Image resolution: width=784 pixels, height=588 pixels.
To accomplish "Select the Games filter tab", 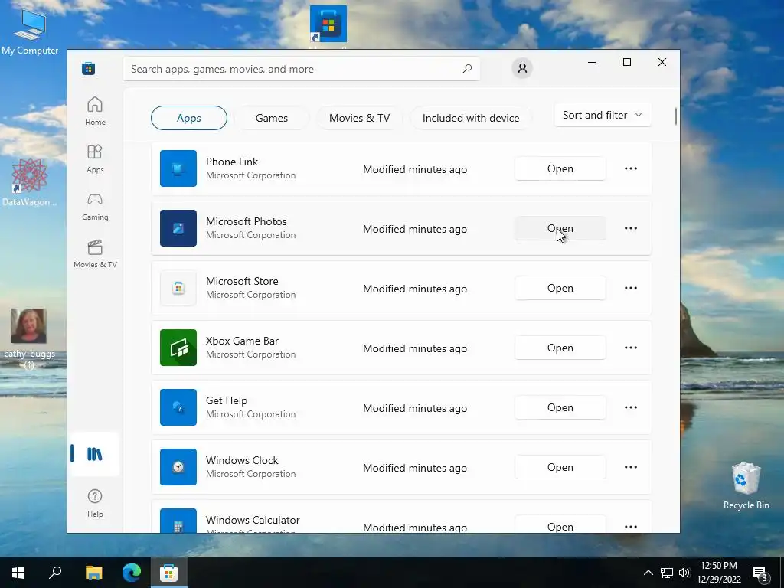I will 272,118.
